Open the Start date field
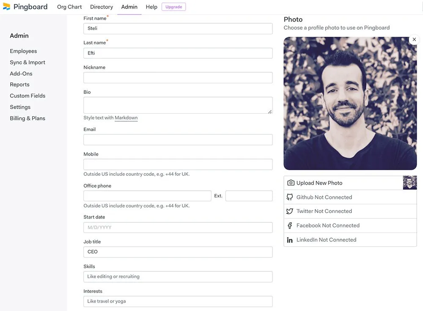Viewport: 423px width, 311px height. pos(178,227)
